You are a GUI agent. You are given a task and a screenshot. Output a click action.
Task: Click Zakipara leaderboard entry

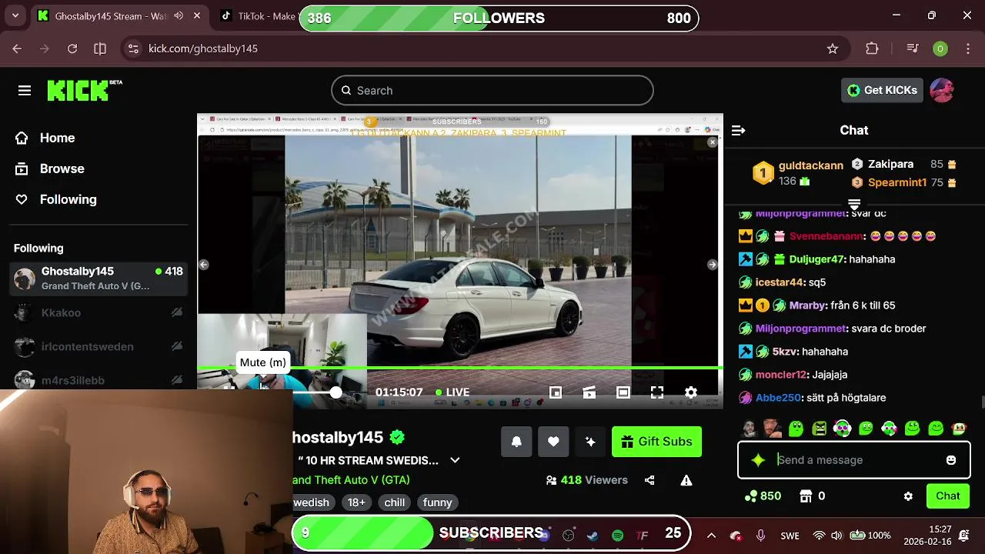point(904,164)
